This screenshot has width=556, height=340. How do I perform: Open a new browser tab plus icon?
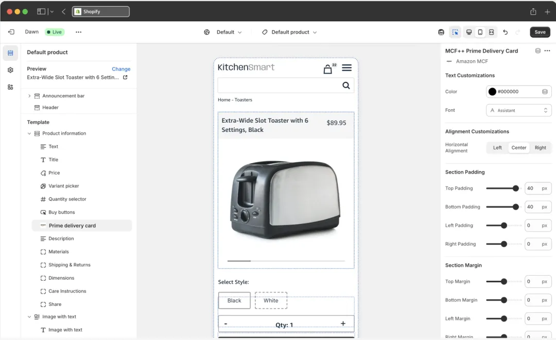(547, 12)
